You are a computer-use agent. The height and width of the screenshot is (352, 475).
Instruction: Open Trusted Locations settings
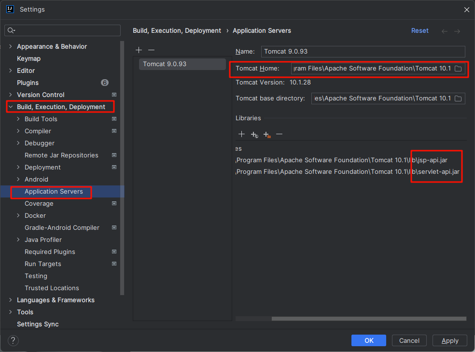tap(52, 288)
